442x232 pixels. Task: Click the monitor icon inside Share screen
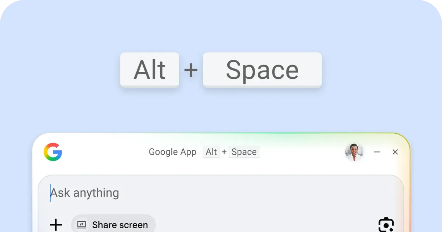pyautogui.click(x=82, y=225)
